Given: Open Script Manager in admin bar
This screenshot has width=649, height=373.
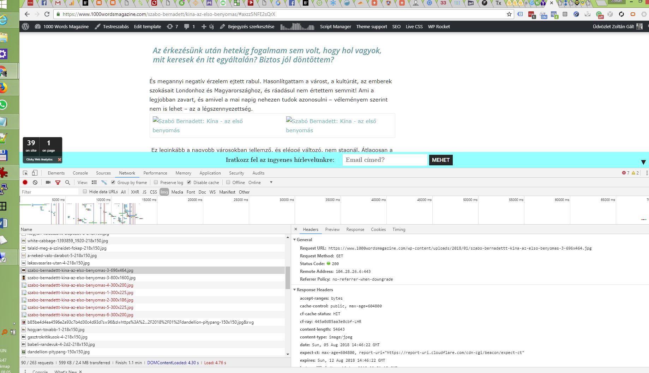Looking at the screenshot, I should coord(335,26).
